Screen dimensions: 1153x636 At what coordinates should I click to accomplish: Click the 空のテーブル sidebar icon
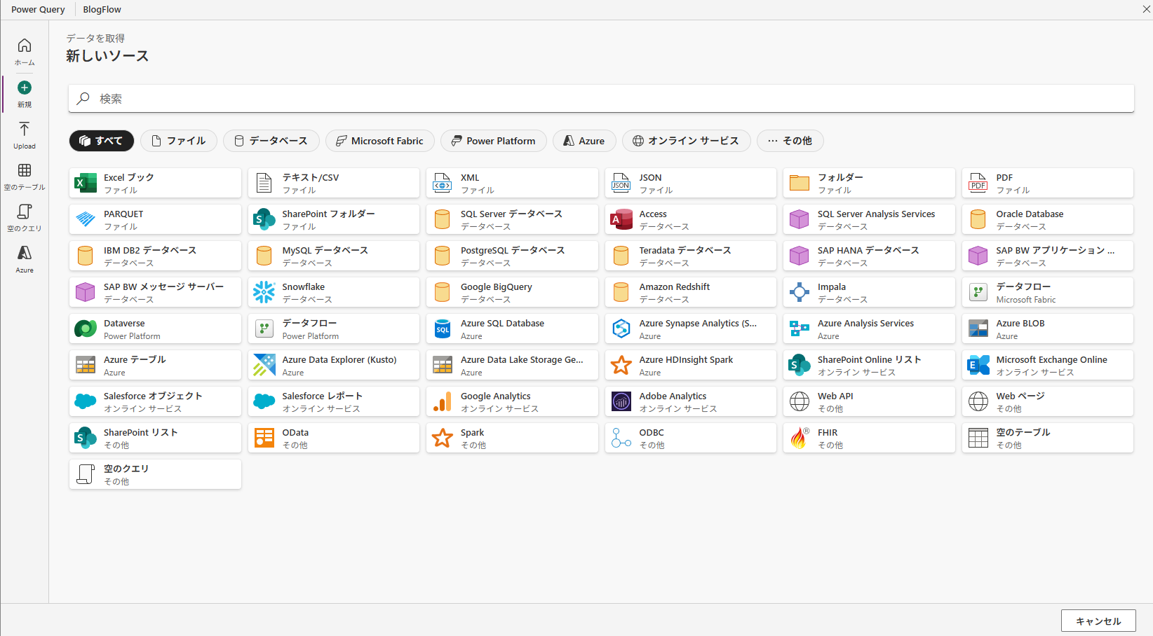[25, 170]
